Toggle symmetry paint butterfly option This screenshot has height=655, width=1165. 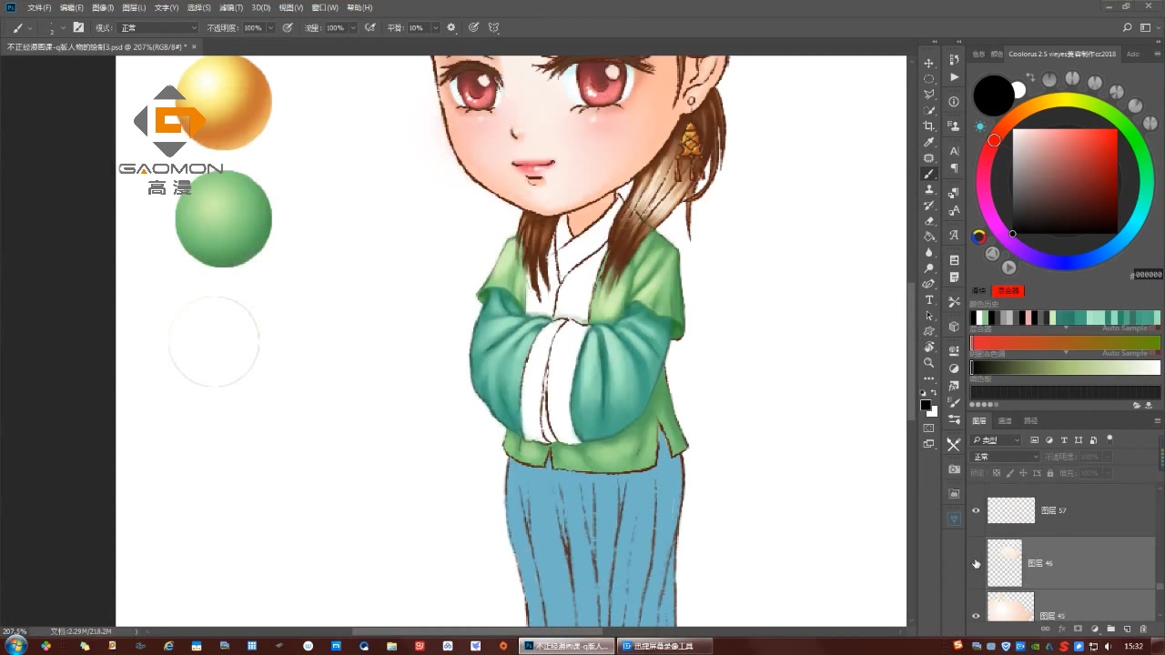tap(493, 27)
